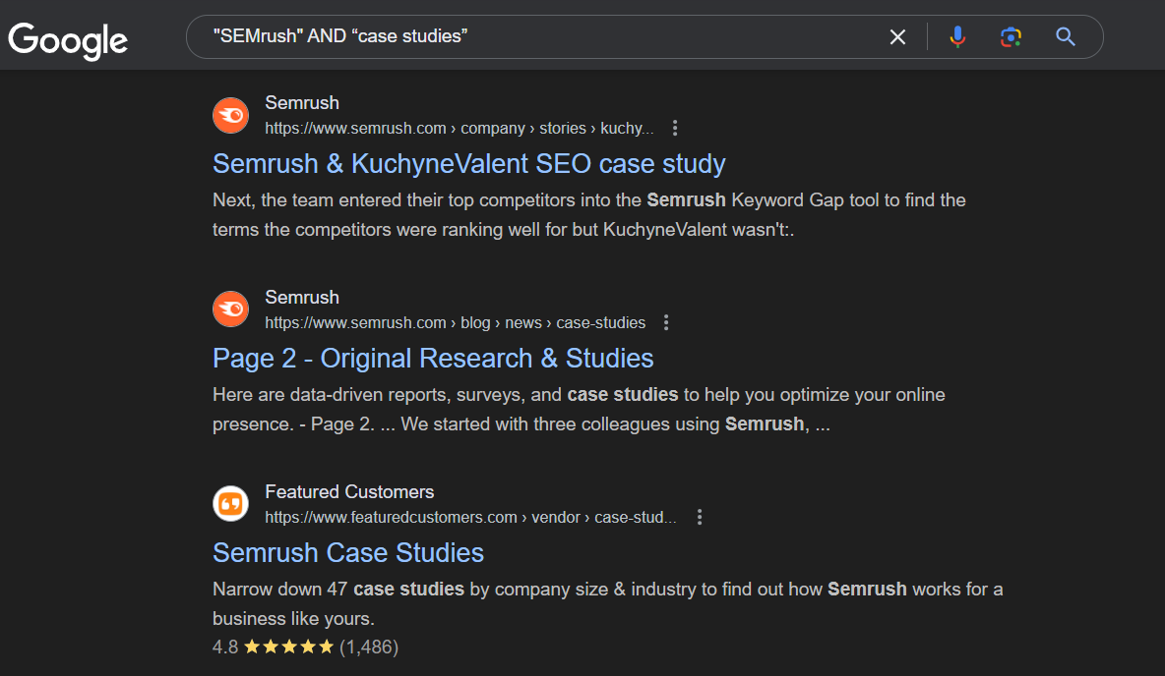The height and width of the screenshot is (676, 1165).
Task: Click snippet starting "Narrow down 47 case studies"
Action: (x=608, y=603)
